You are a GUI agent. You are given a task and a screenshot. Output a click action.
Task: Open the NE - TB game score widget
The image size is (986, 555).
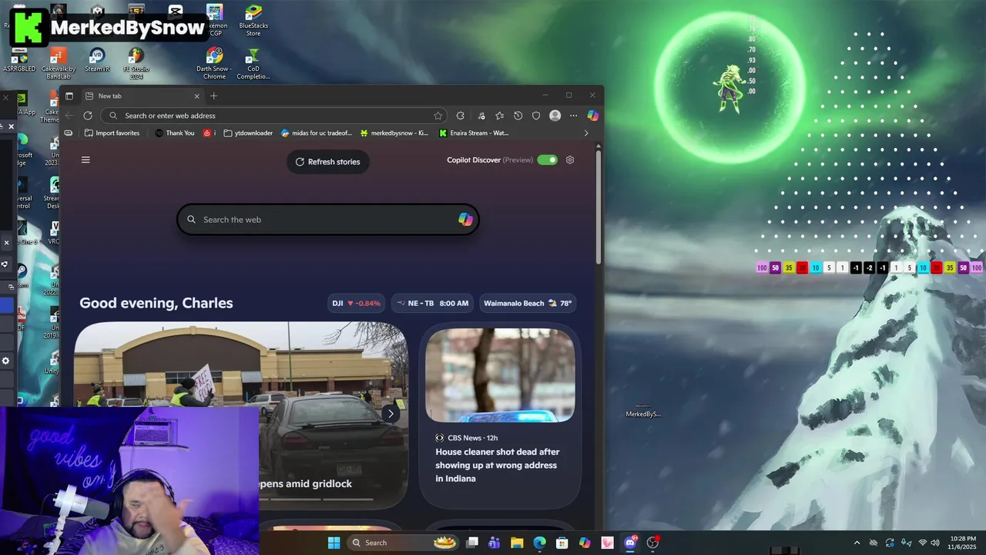point(432,303)
